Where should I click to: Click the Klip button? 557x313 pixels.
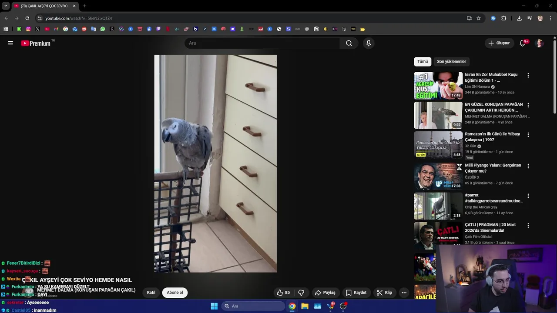tap(384, 293)
